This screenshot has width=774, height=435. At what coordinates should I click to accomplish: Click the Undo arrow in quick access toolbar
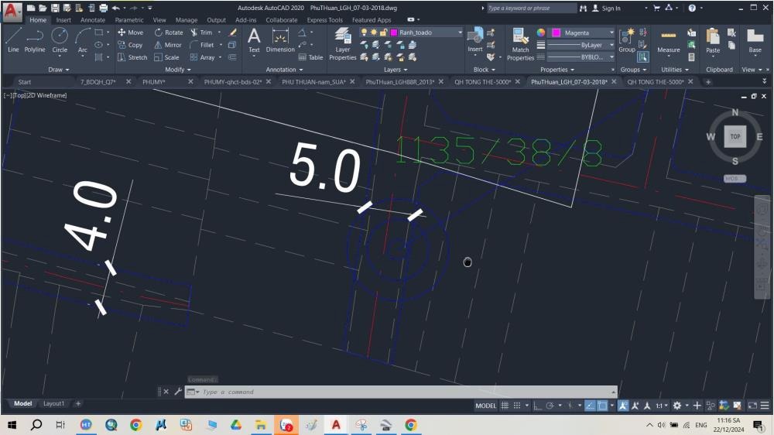[x=115, y=8]
